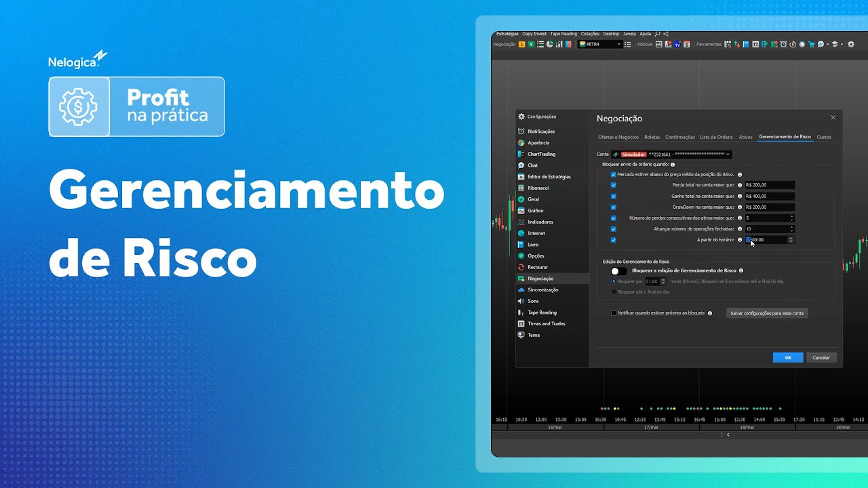Image resolution: width=868 pixels, height=488 pixels.
Task: Select Sincronização in the settings sidebar
Action: 543,289
